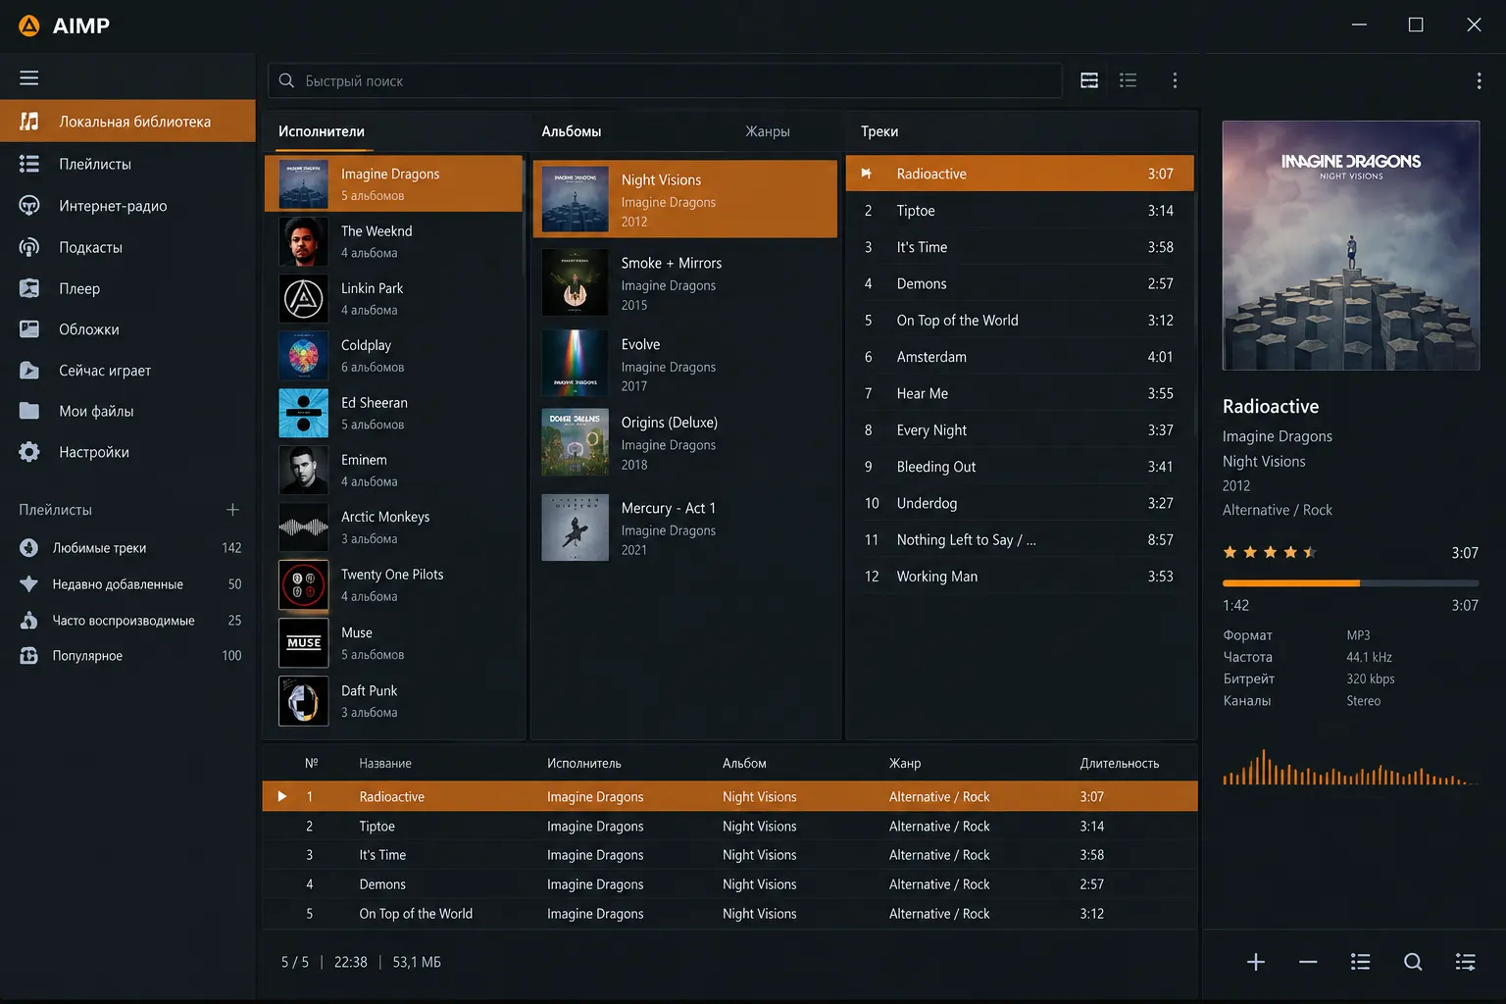
Task: Set the track rating to five stars
Action: [x=1310, y=552]
